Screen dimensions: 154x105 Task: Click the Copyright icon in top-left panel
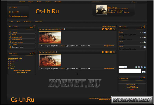(10, 12)
